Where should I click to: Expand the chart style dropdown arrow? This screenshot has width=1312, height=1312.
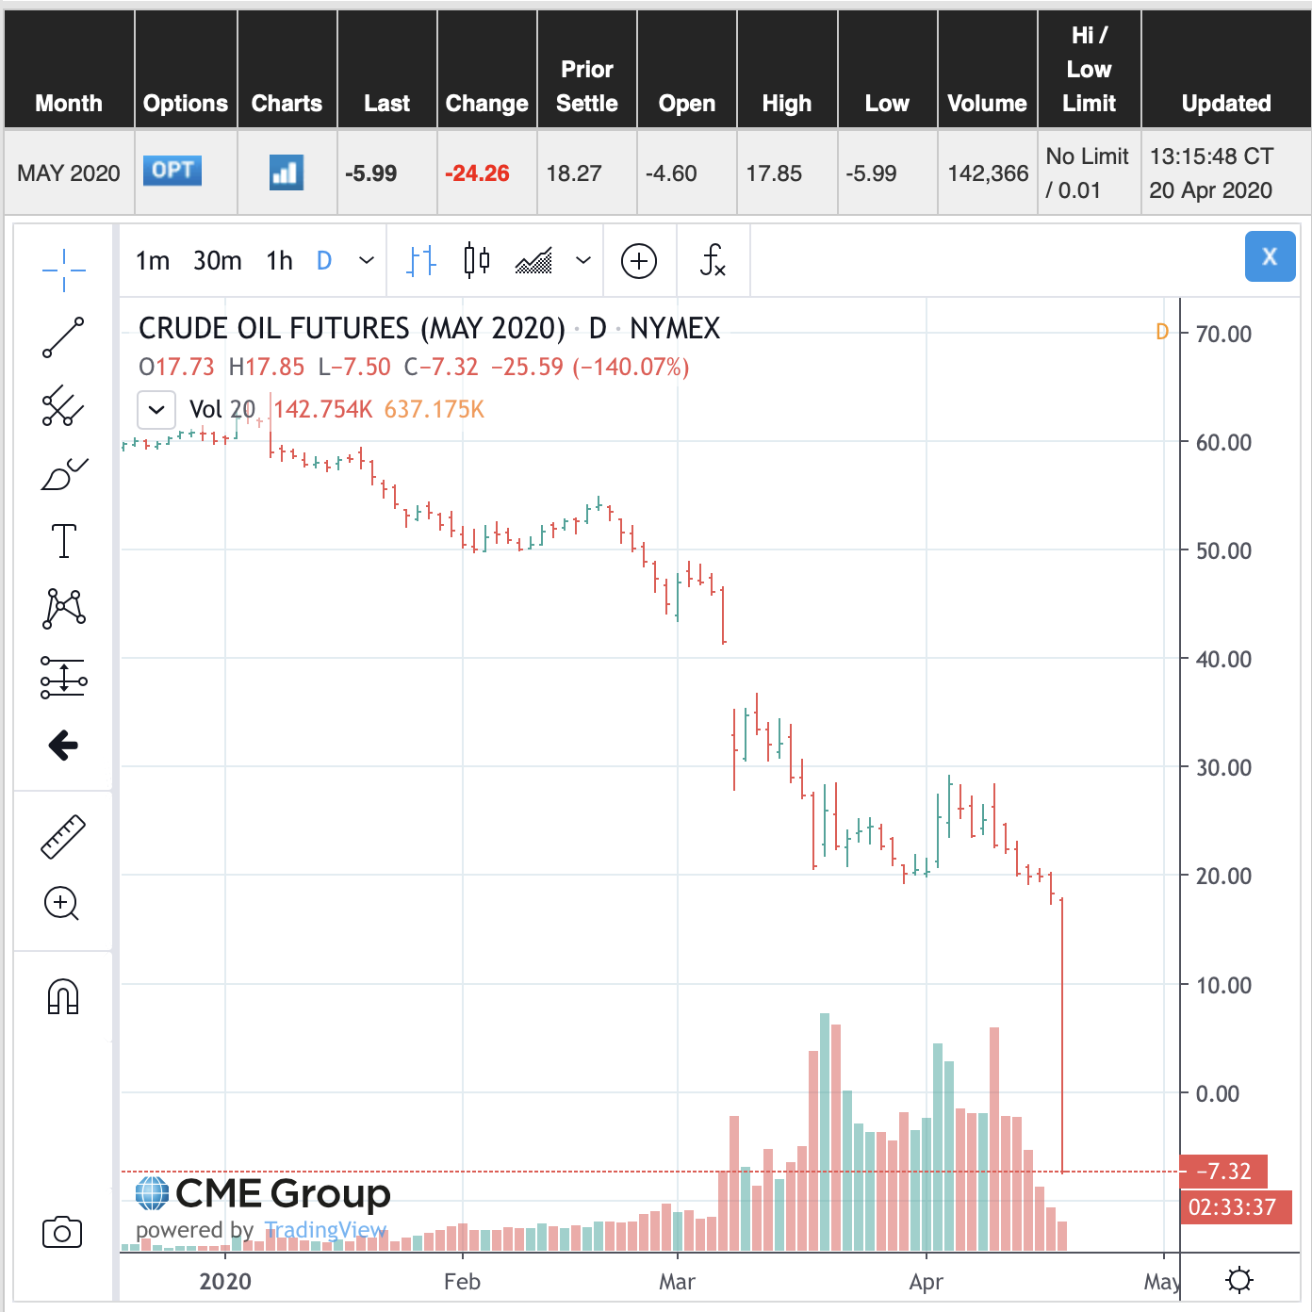[x=583, y=260]
